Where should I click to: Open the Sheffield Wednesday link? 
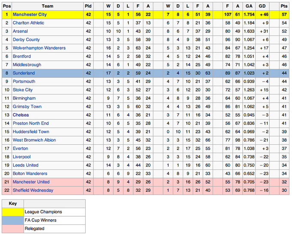33,191
